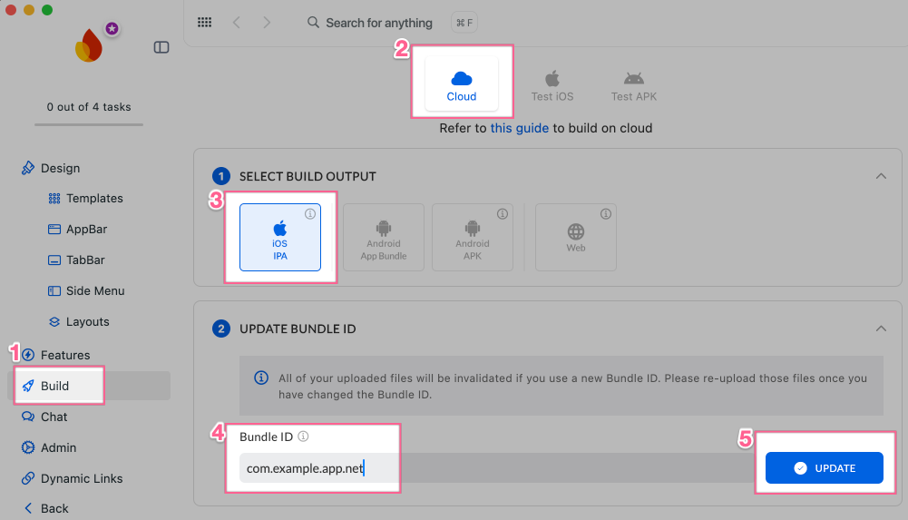Click the flame app logo
Viewport: 908px width, 520px height.
tap(90, 44)
